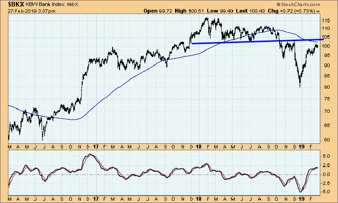The height and width of the screenshot is (203, 338).
Task: Select the KBW Bank Index title text
Action: [x=45, y=4]
